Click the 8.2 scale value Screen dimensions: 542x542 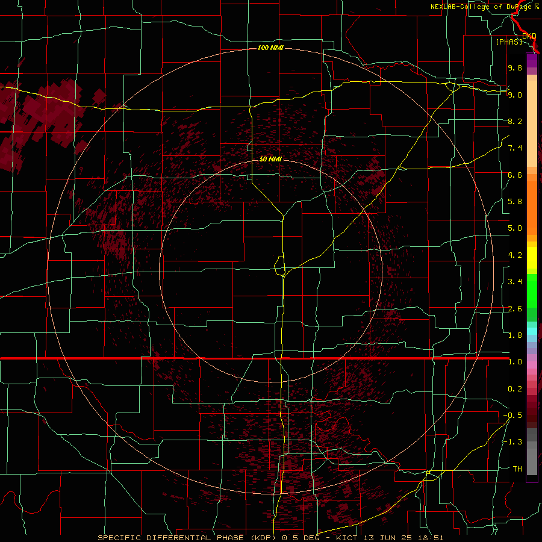point(515,121)
